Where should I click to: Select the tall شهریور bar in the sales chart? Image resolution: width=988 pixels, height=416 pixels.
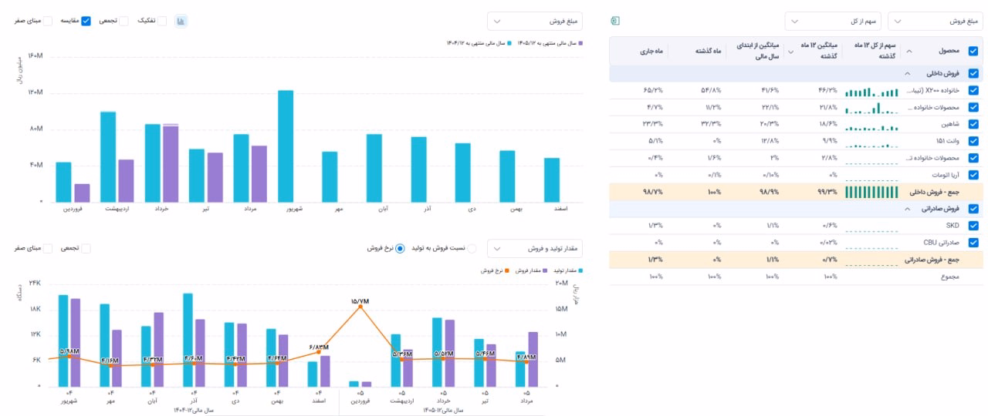[286, 146]
